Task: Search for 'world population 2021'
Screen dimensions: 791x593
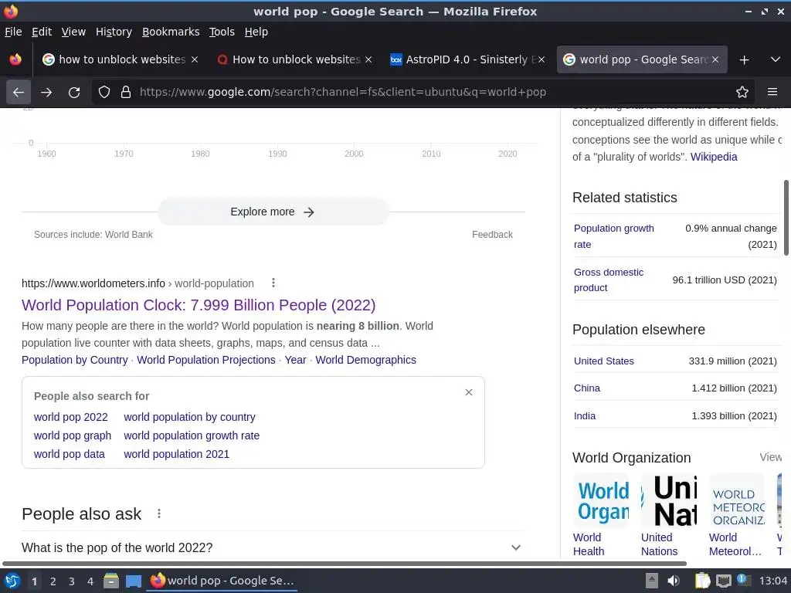Action: pos(177,454)
